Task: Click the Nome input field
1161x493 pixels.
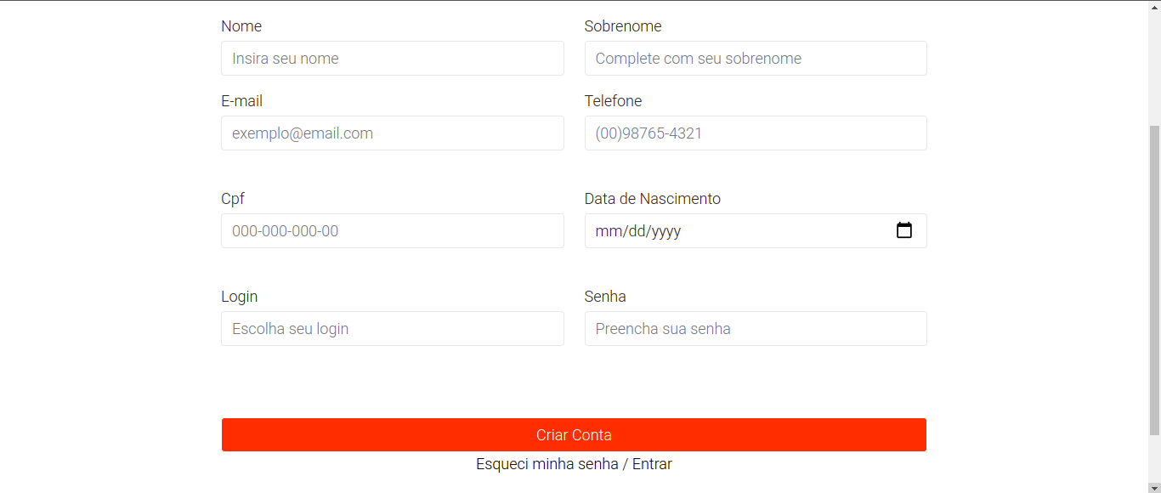Action: click(x=392, y=58)
